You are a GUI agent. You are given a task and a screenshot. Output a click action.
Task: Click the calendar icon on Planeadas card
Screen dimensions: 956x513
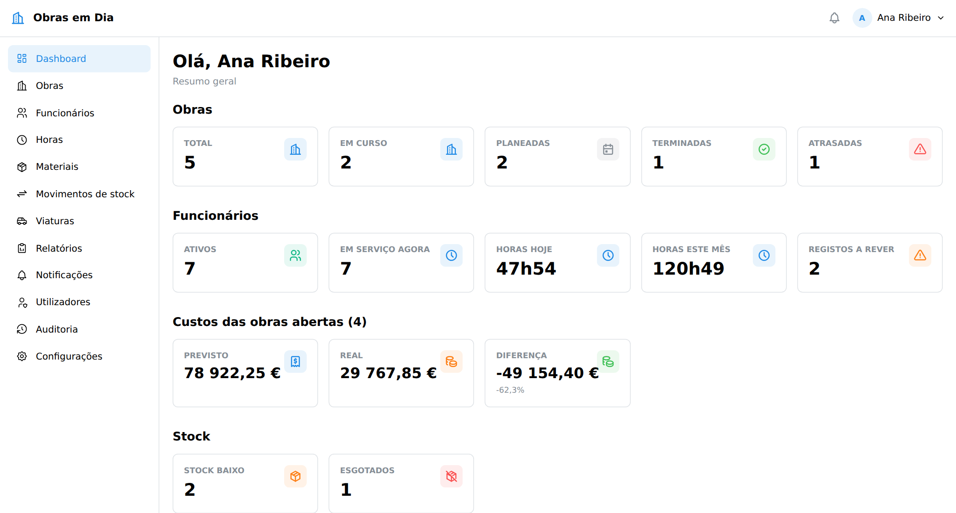(608, 149)
